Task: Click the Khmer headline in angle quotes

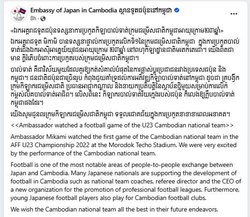Action: click(x=117, y=31)
